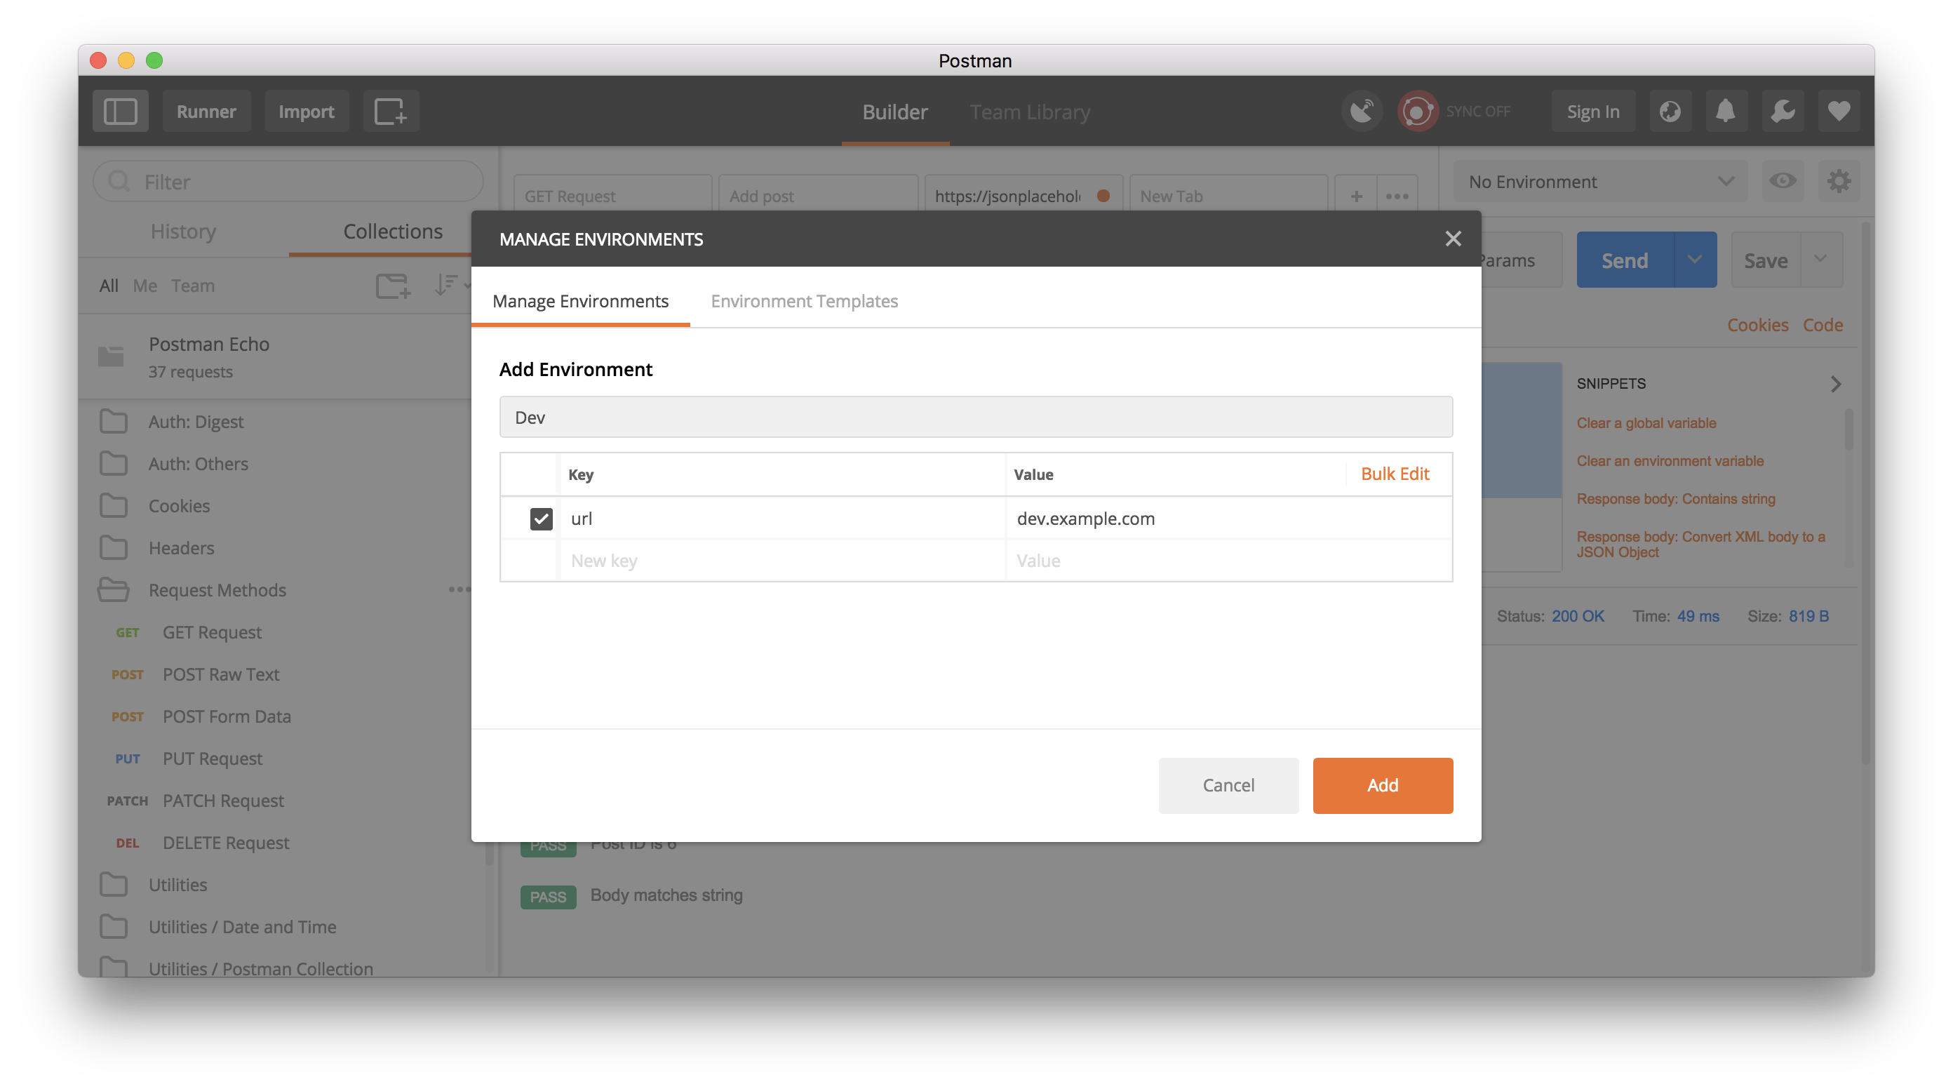Click the Filter search field

pos(288,181)
